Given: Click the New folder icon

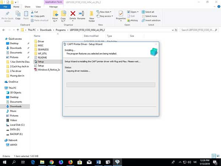Looking at the screenshot, I should (x=92, y=14).
